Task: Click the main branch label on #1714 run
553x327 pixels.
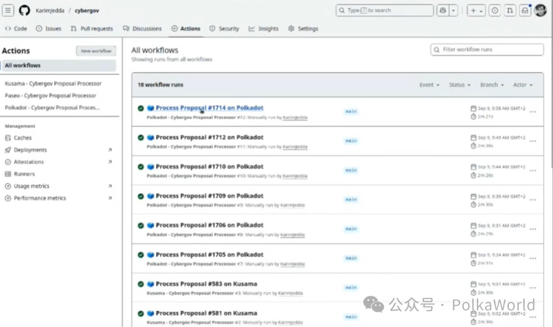Action: pyautogui.click(x=351, y=112)
